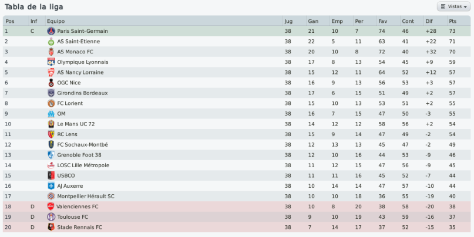Click the AS Monaco FC crest icon
The image size is (474, 237).
[51, 52]
